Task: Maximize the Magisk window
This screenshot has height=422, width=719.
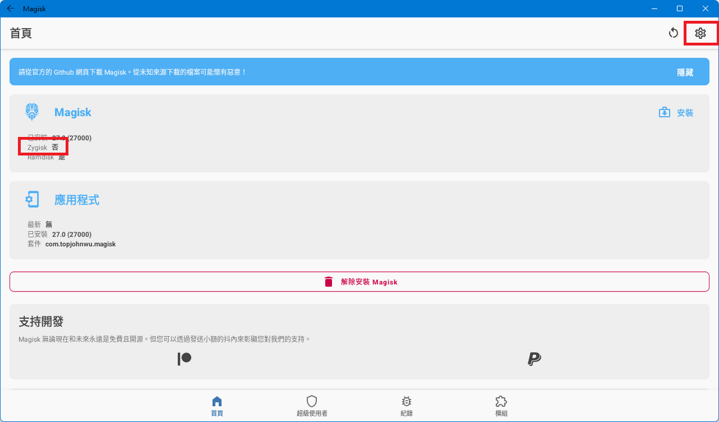Action: (x=680, y=8)
